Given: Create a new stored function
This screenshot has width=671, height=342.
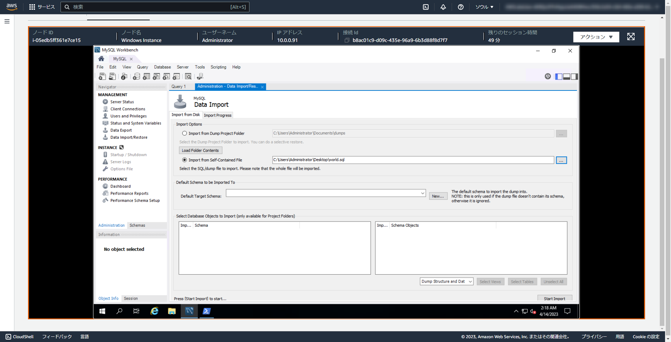Looking at the screenshot, I should point(176,76).
